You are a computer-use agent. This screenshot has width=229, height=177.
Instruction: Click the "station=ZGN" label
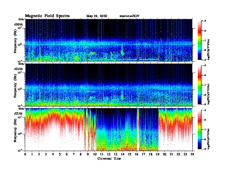pos(130,16)
